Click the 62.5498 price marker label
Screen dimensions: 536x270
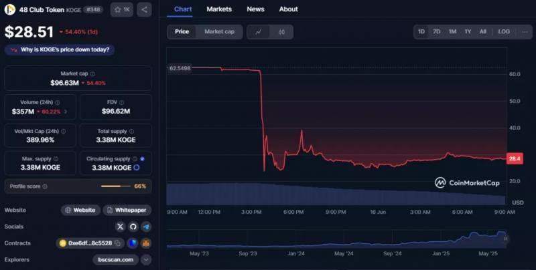(x=180, y=68)
